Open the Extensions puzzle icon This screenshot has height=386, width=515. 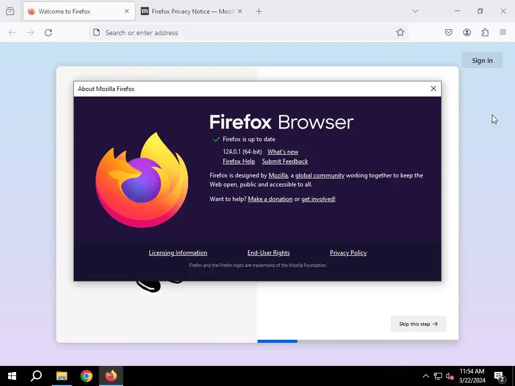coord(485,32)
